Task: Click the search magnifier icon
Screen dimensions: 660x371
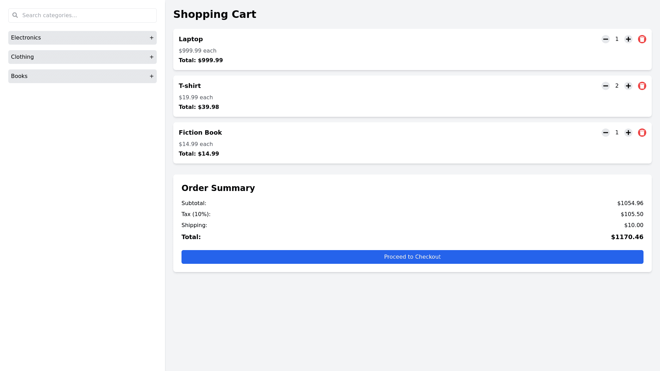Action: pos(15,15)
